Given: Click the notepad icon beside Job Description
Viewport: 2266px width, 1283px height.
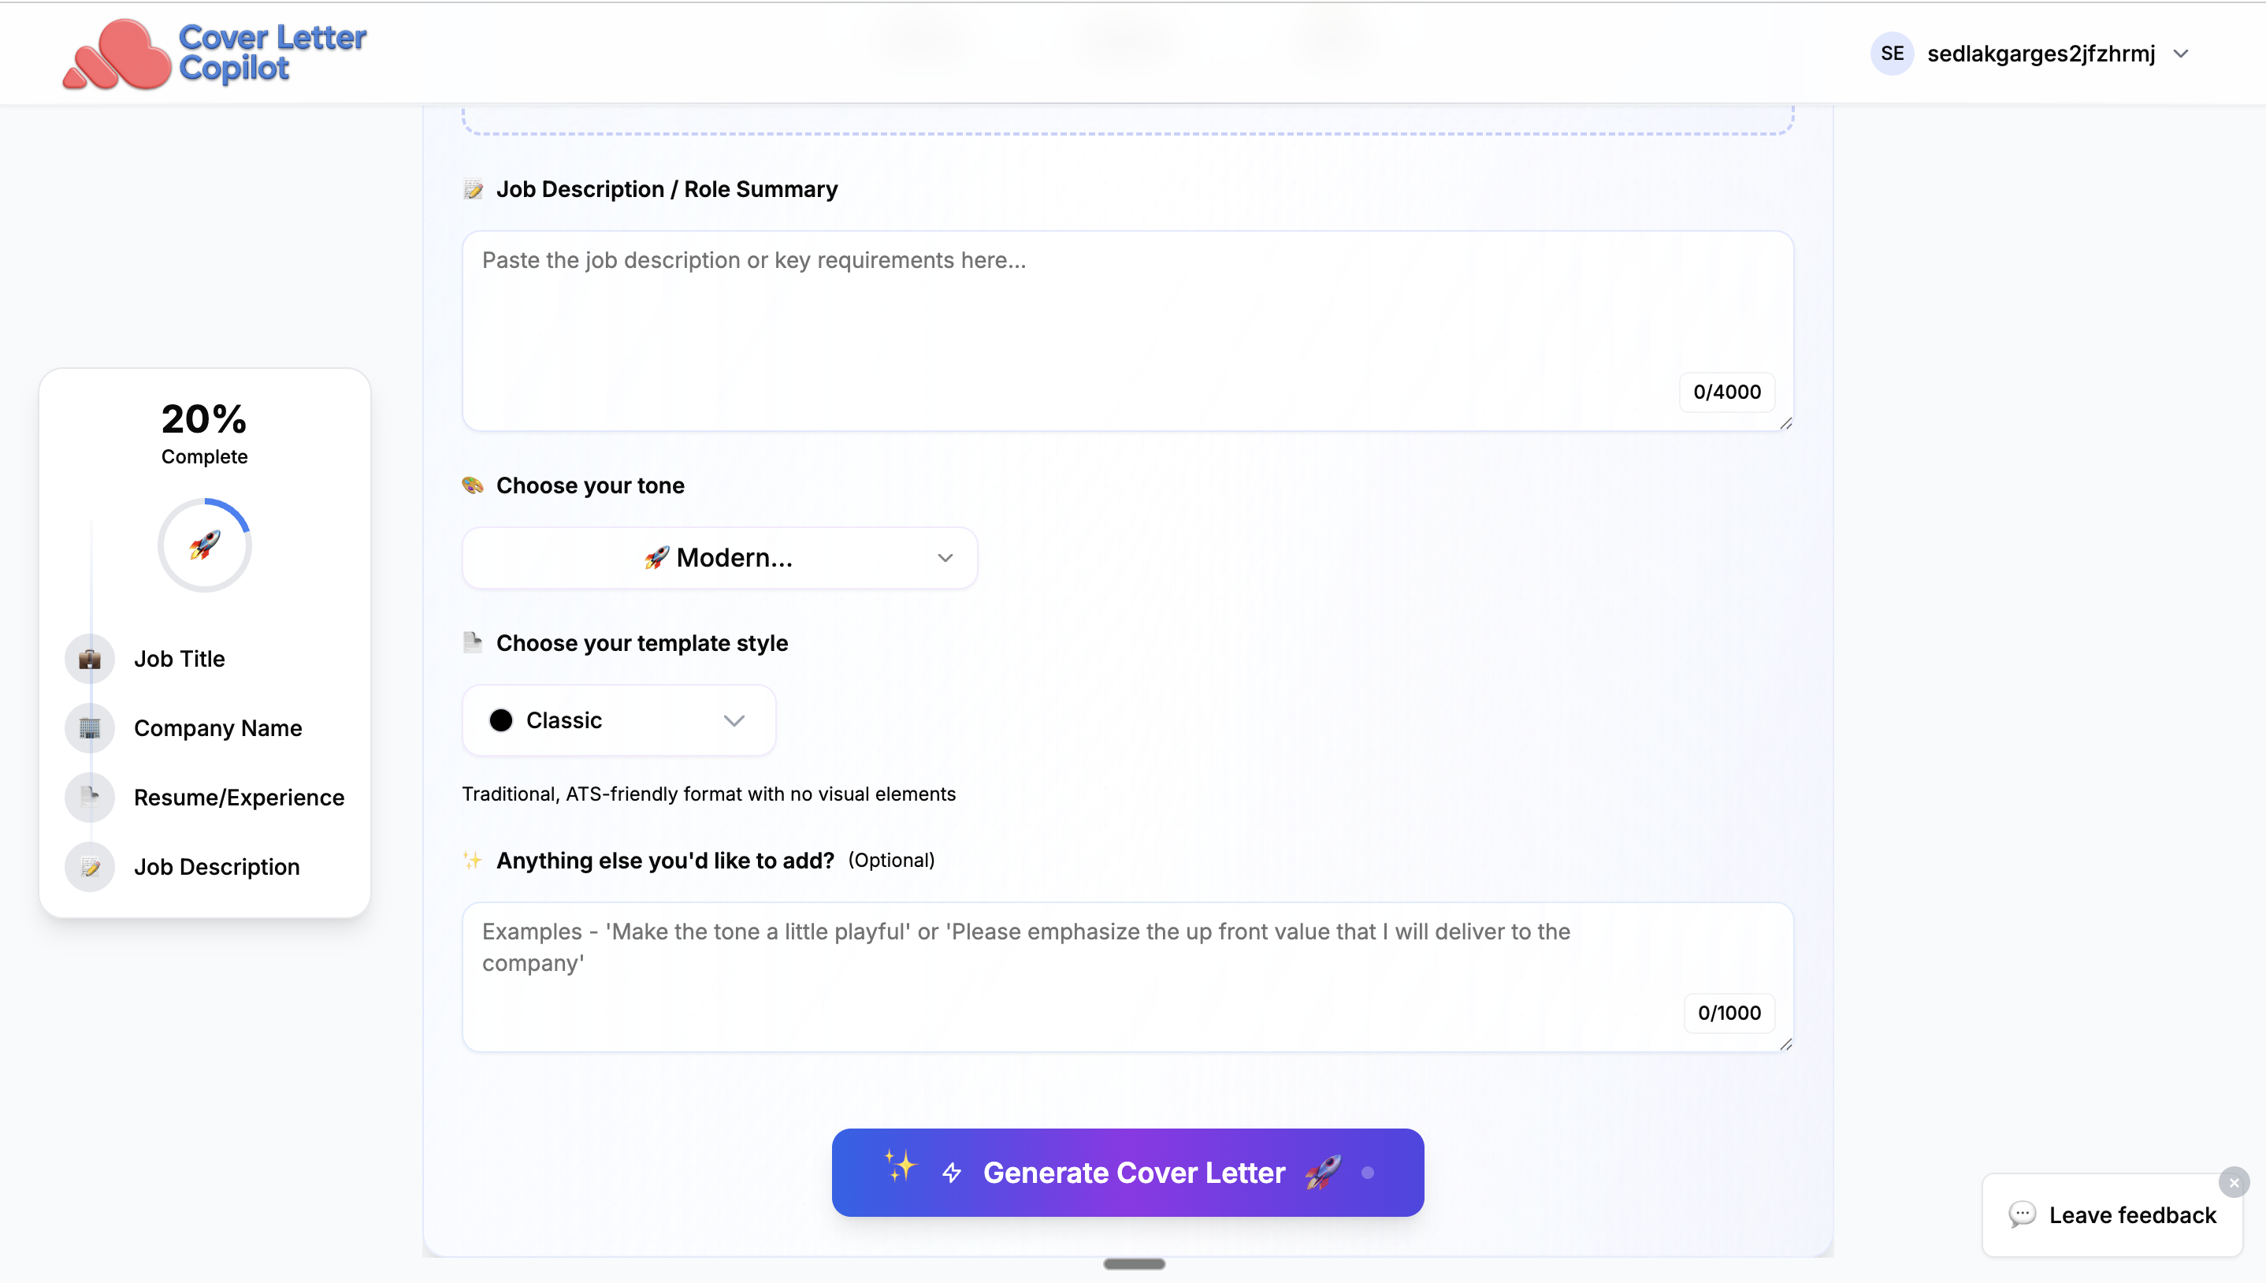Looking at the screenshot, I should coord(90,867).
